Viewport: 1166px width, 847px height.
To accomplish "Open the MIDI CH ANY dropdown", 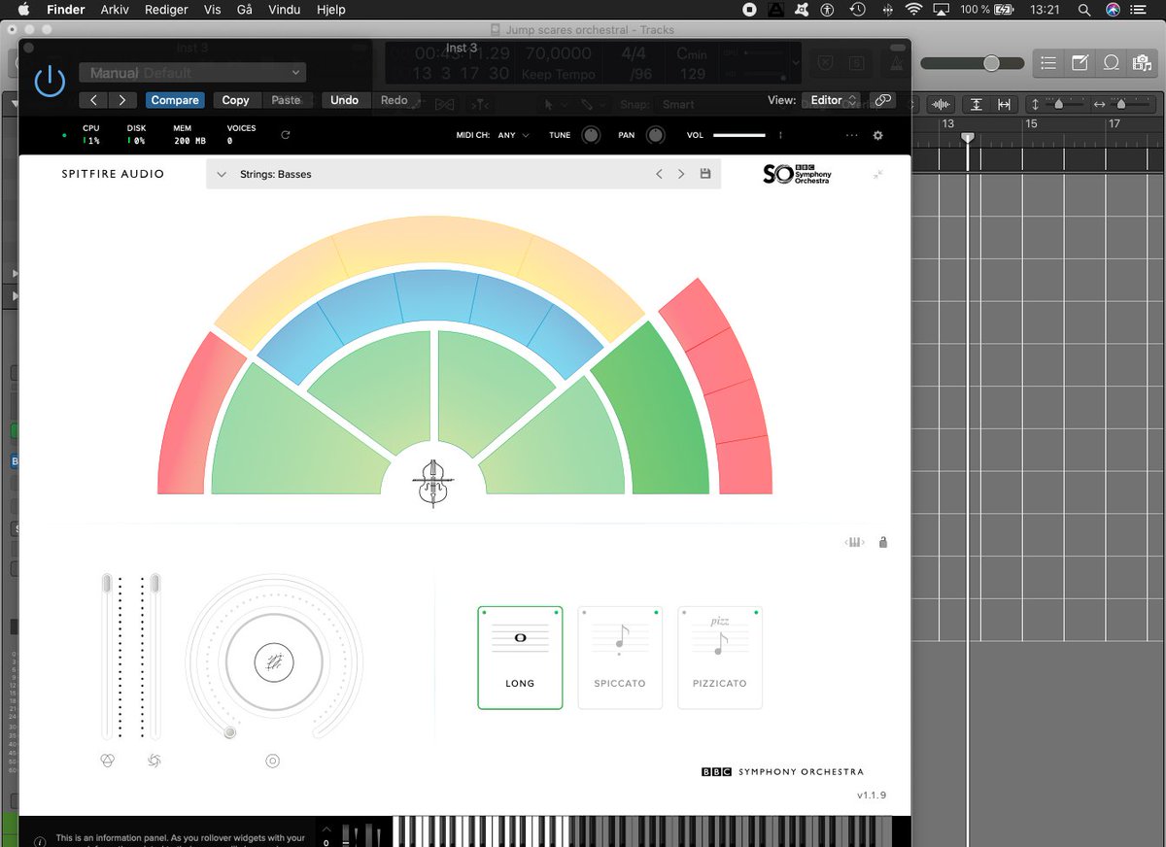I will pos(512,136).
